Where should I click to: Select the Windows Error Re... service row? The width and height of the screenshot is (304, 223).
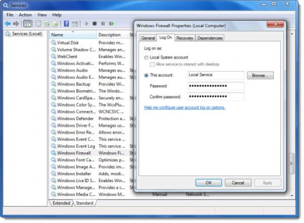(92, 132)
